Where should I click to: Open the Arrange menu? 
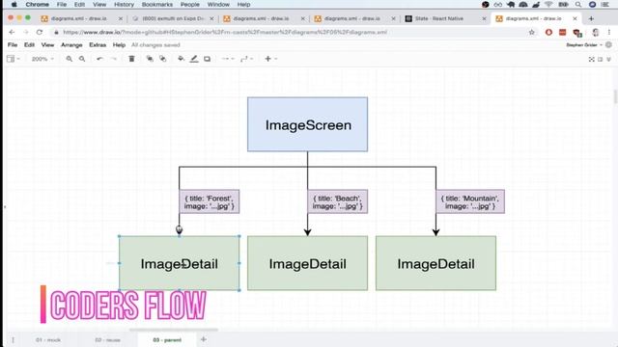coord(71,45)
